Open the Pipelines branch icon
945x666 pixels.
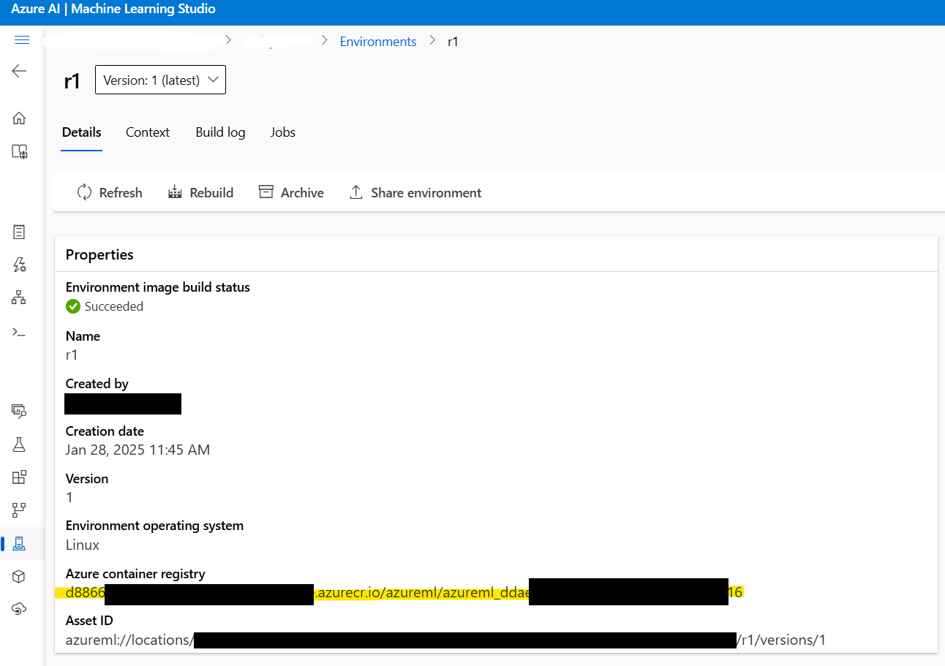tap(20, 510)
